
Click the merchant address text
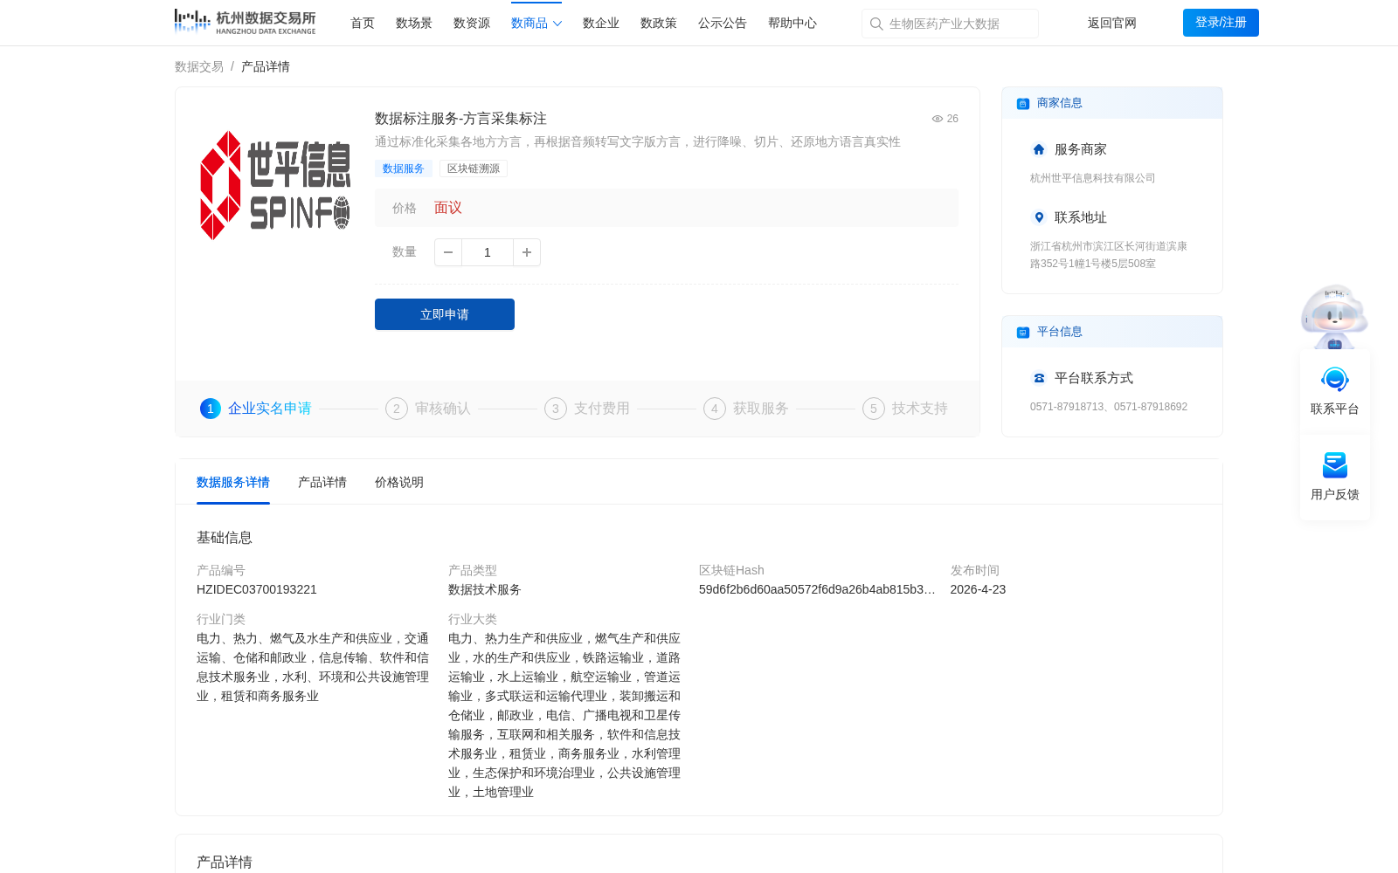(1109, 255)
